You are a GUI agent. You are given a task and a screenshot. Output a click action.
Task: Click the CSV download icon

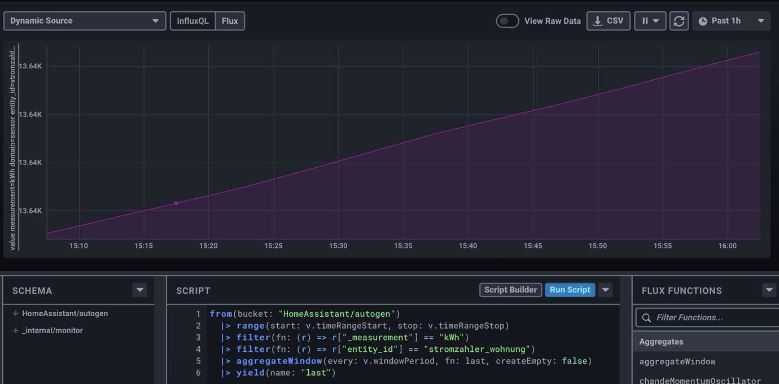pos(598,20)
